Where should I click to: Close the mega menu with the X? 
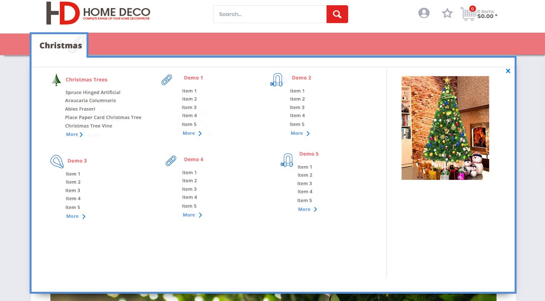(508, 71)
